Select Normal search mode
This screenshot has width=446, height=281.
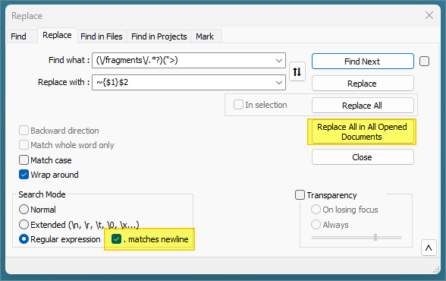coord(24,210)
